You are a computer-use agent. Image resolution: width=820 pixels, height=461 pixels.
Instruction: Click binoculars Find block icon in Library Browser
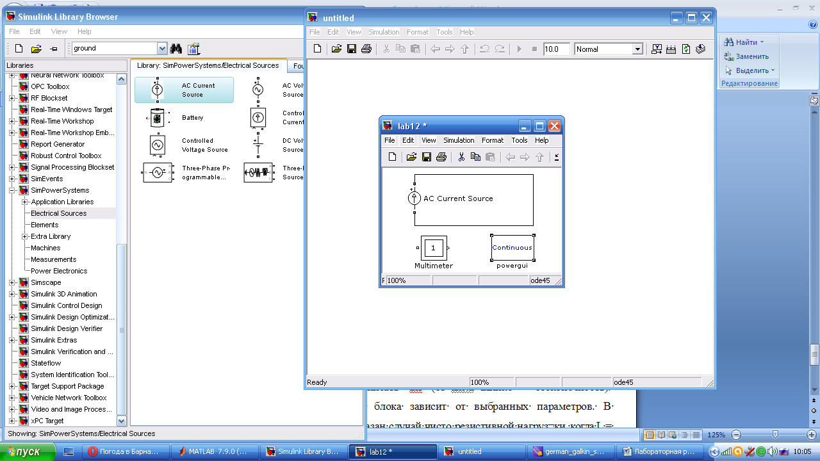click(x=176, y=49)
